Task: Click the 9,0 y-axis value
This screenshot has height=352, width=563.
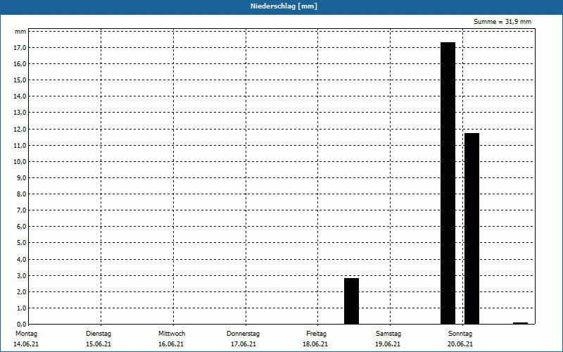Action: tap(22, 178)
